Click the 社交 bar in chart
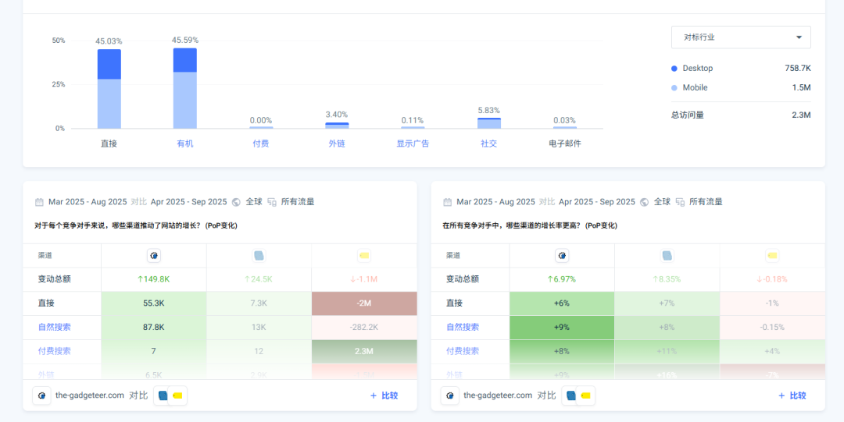The image size is (844, 422). point(488,123)
